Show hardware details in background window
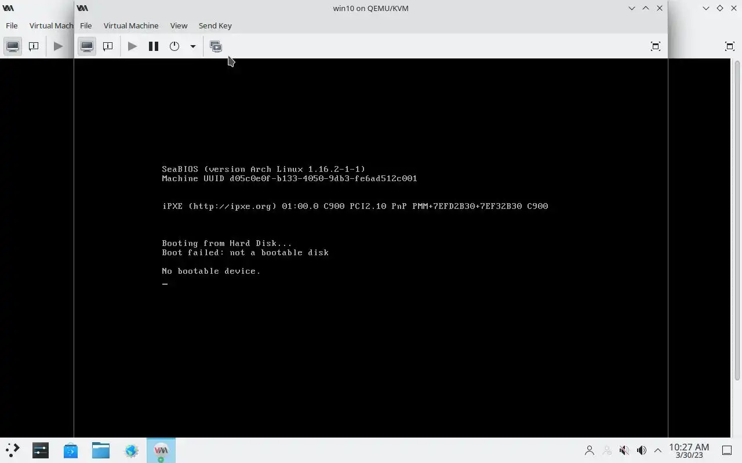Image resolution: width=742 pixels, height=463 pixels. (x=34, y=46)
